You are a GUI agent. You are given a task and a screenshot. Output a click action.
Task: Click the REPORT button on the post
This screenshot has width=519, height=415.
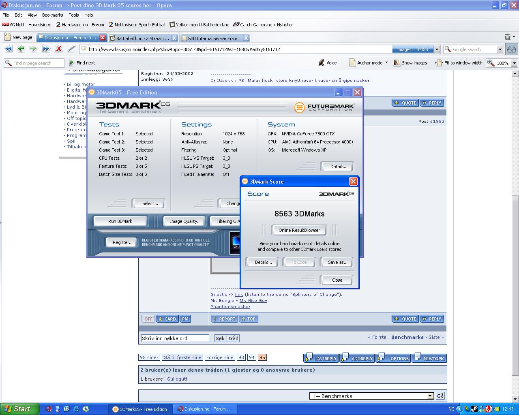pos(224,319)
